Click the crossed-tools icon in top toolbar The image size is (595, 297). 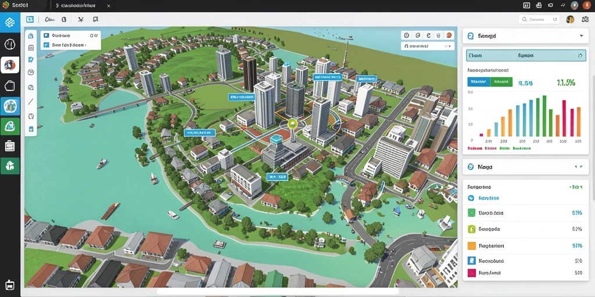[x=80, y=19]
